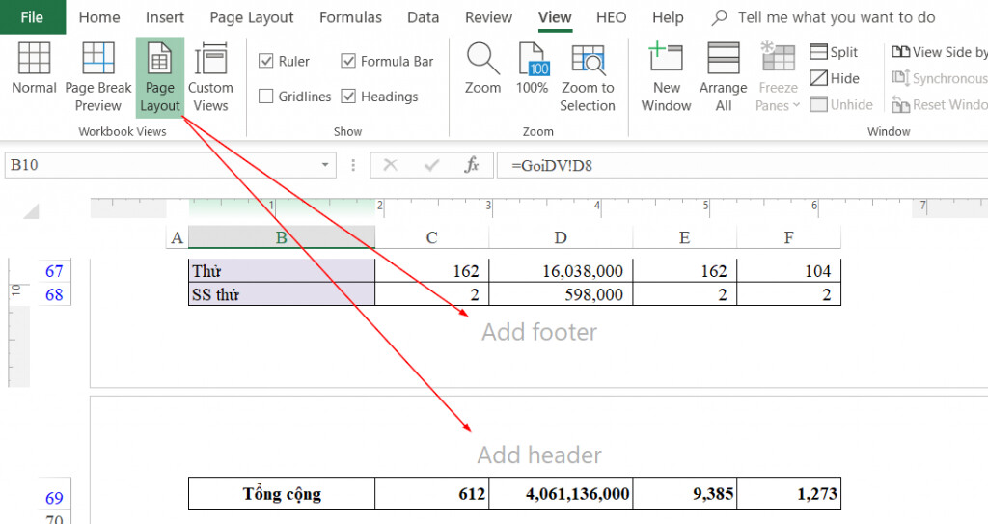Switch to the Formulas tab

point(350,17)
